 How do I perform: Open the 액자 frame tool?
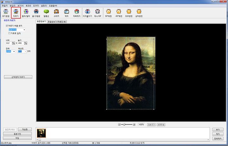pos(66,13)
